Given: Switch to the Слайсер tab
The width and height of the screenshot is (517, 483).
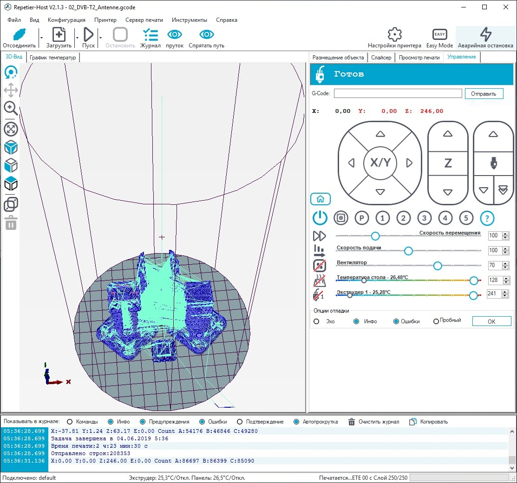Looking at the screenshot, I should (x=381, y=57).
